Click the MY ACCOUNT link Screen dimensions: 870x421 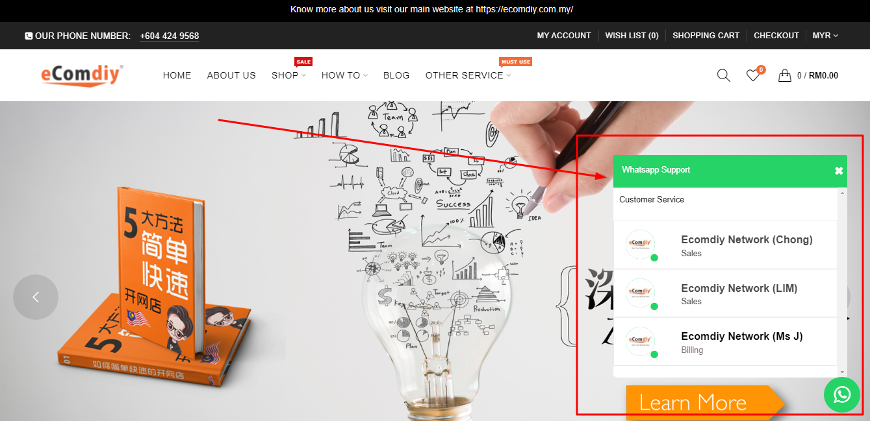click(564, 36)
